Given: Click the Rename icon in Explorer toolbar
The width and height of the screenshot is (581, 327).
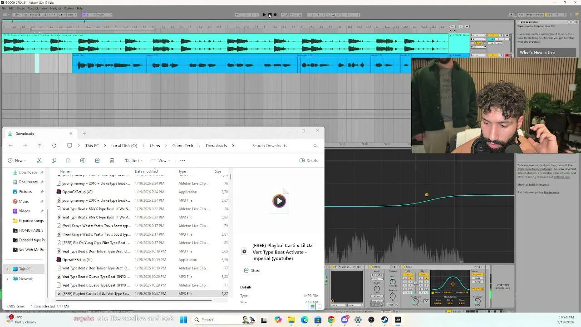Looking at the screenshot, I should point(83,160).
